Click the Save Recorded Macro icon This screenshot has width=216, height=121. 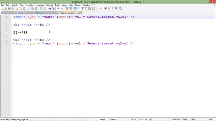pyautogui.click(x=120, y=9)
